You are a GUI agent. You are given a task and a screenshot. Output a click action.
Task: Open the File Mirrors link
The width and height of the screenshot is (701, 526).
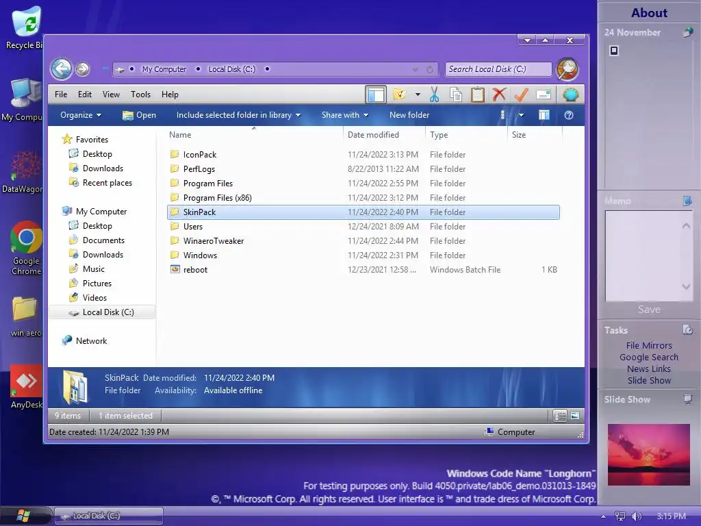649,345
